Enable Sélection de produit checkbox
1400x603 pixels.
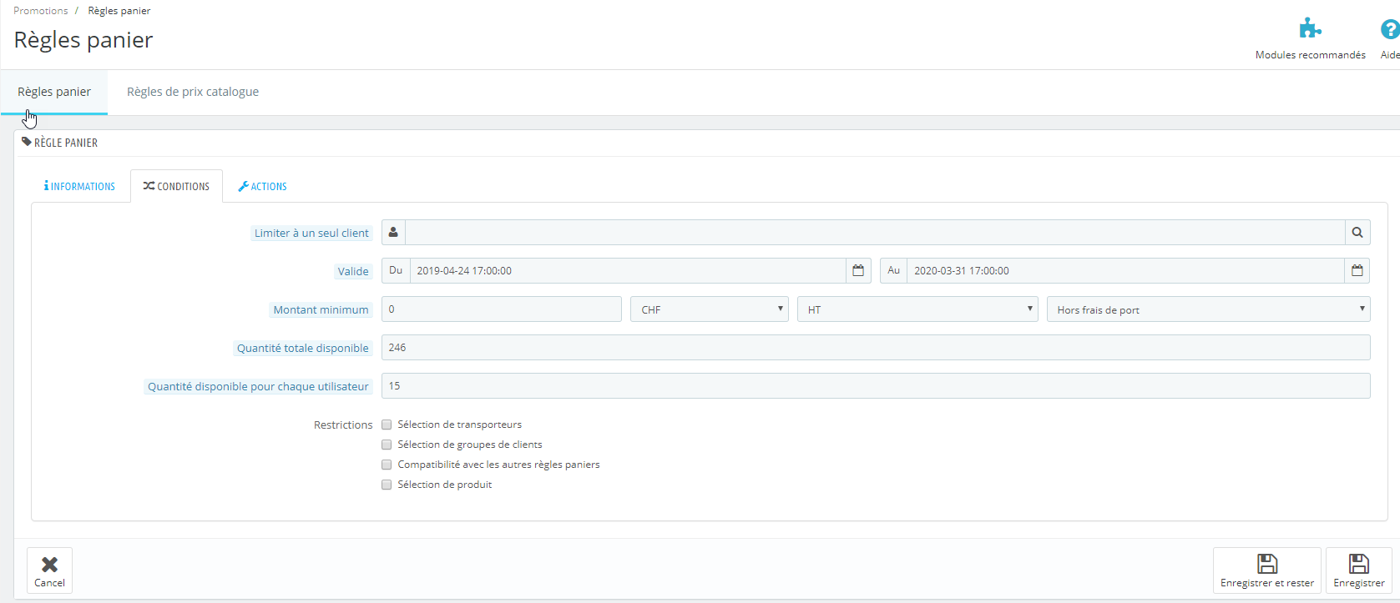[x=387, y=485]
